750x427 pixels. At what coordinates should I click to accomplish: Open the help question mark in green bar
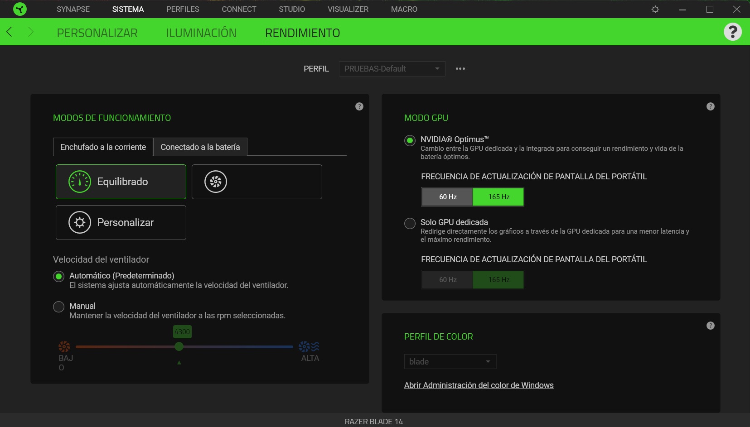tap(733, 32)
